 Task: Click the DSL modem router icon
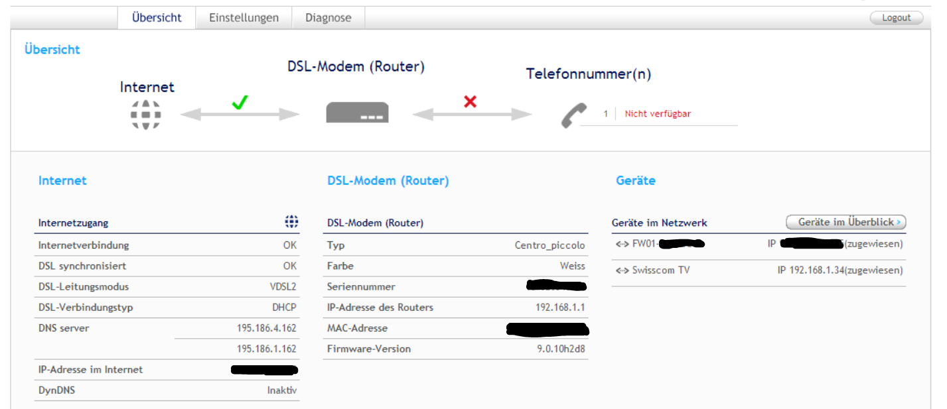click(357, 113)
